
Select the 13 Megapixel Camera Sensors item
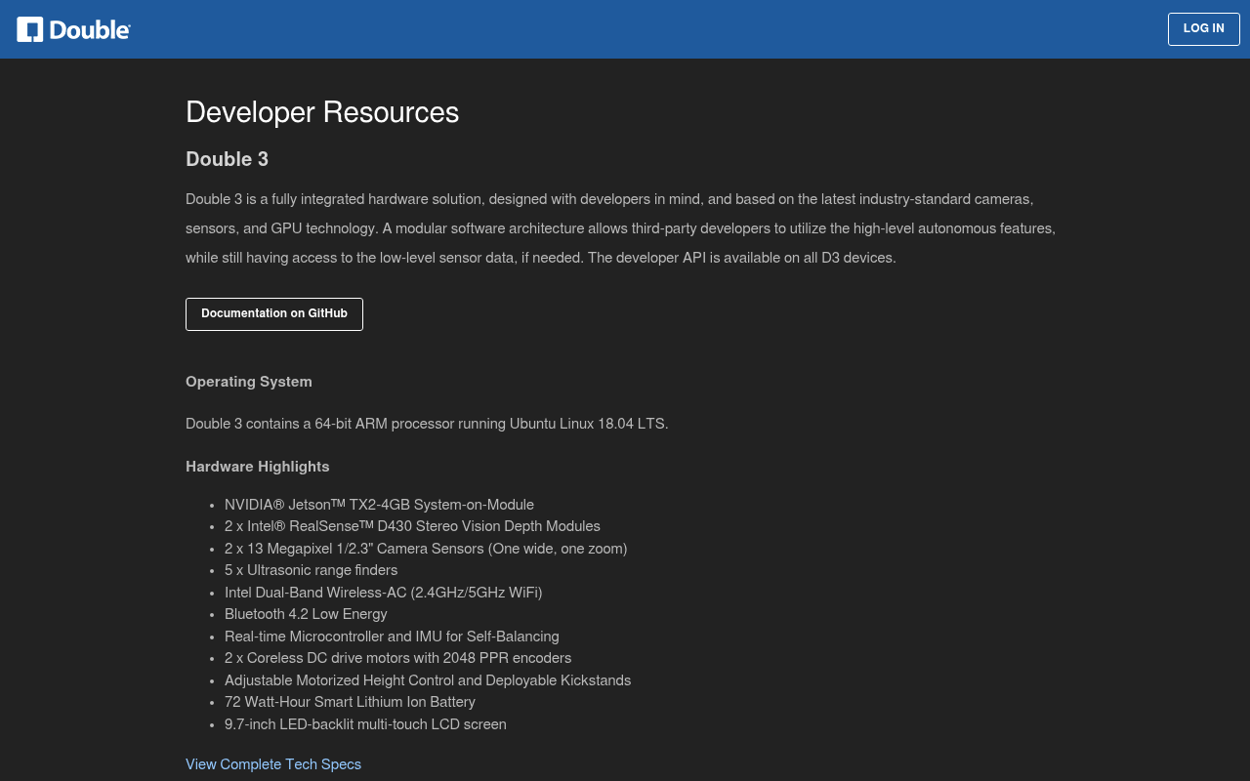[x=426, y=549]
